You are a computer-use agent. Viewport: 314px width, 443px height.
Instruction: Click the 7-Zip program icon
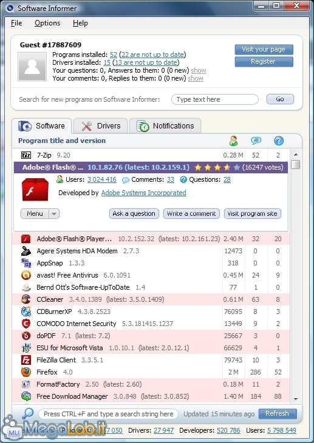click(26, 155)
